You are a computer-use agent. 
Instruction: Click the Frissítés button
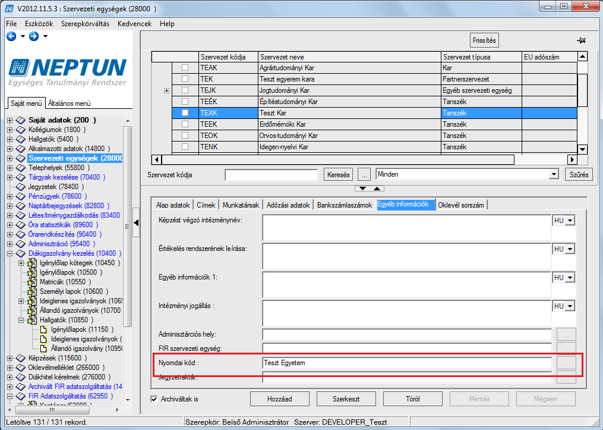[484, 40]
